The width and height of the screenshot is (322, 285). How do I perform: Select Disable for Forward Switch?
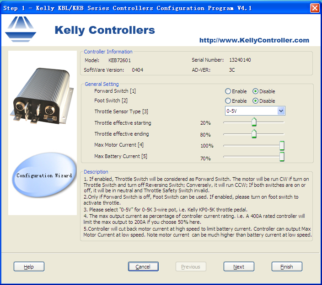[x=256, y=91]
